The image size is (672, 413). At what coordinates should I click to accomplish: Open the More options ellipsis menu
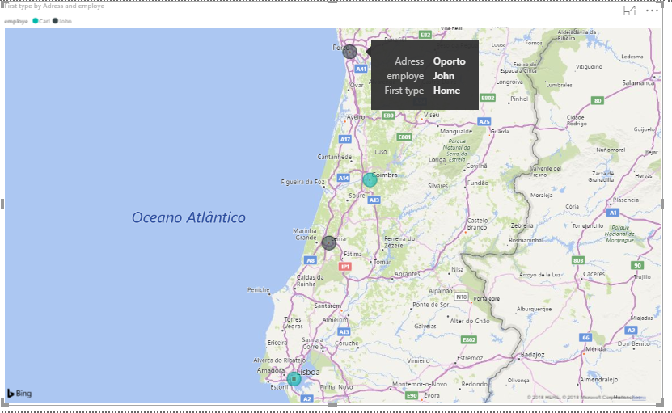pyautogui.click(x=652, y=11)
